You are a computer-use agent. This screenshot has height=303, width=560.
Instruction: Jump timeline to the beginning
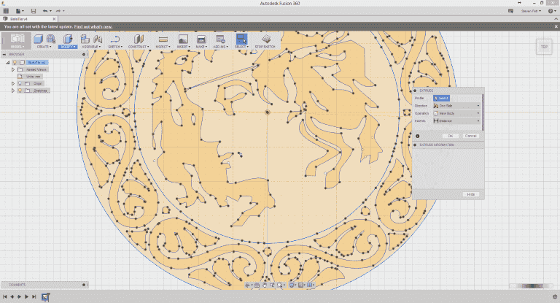4,296
